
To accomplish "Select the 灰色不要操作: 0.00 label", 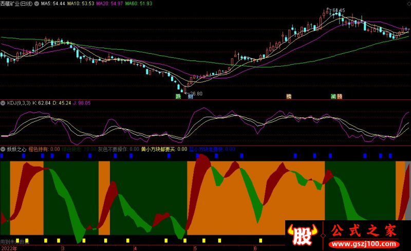I will 119,149.
